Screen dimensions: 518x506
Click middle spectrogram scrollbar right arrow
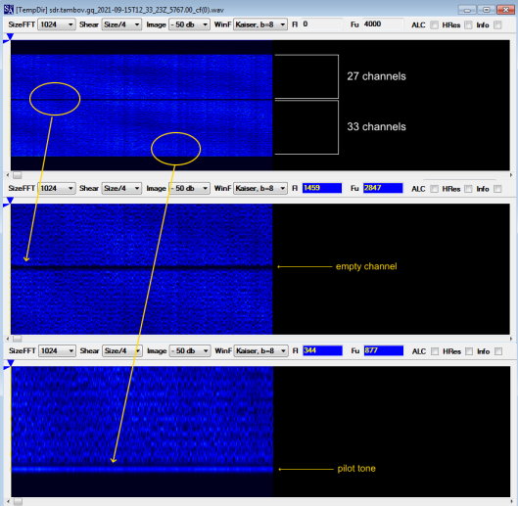tap(511, 339)
